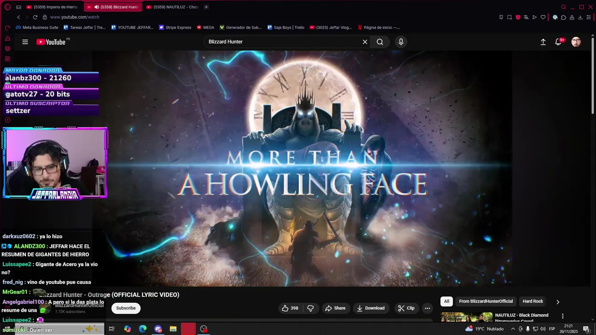Open the Opera workspaces tab-island icon
The image size is (596, 335).
click(x=19, y=7)
